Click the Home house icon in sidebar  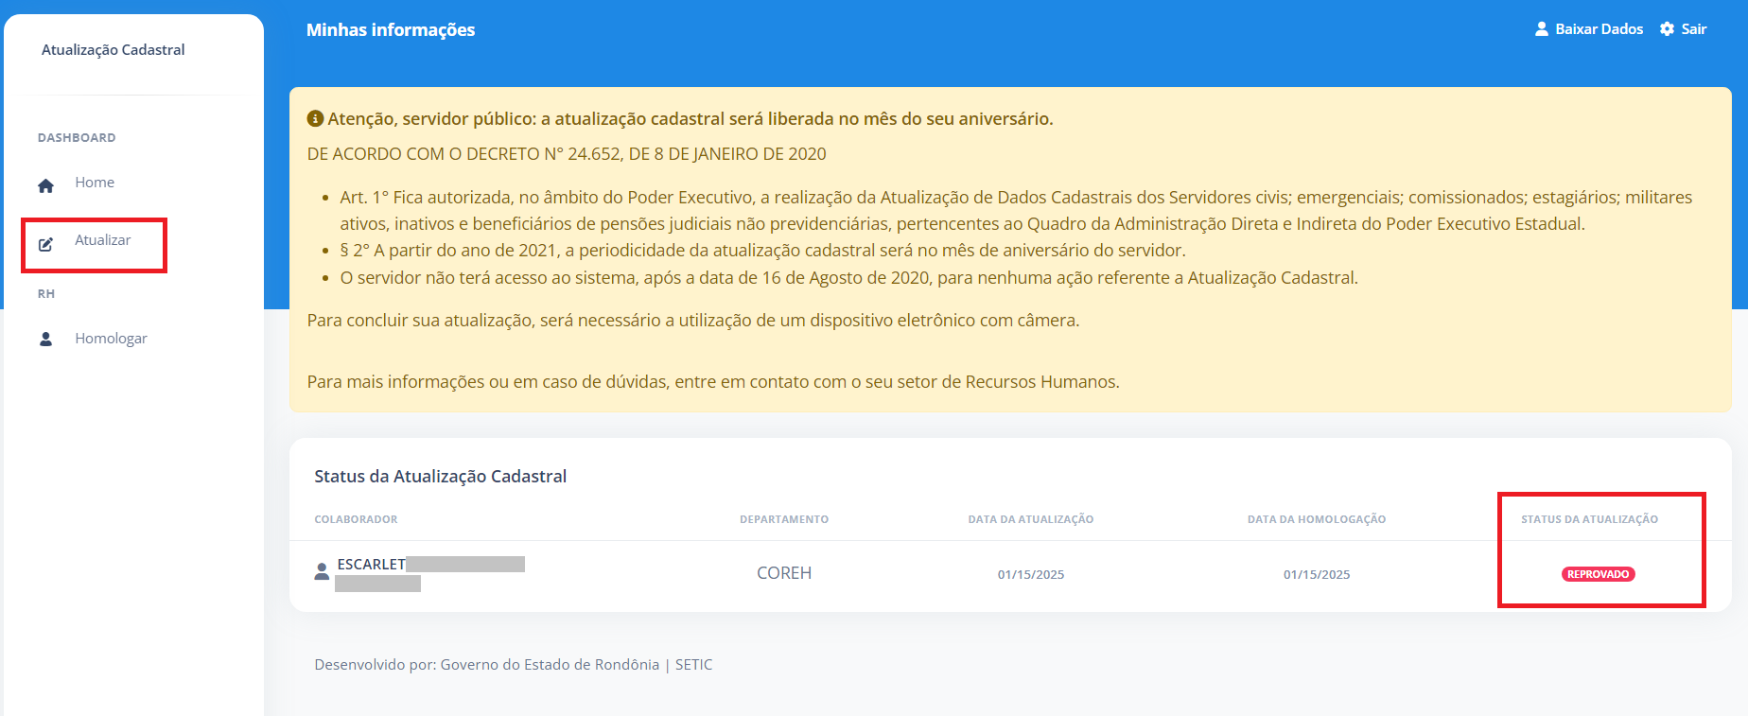45,185
